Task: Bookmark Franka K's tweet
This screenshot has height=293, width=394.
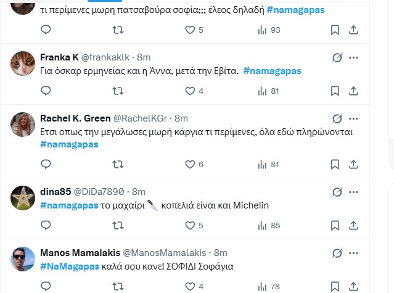Action: (334, 91)
